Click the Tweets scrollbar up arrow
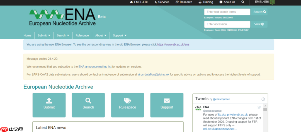Viewport: 301px width, 132px height. click(x=265, y=106)
